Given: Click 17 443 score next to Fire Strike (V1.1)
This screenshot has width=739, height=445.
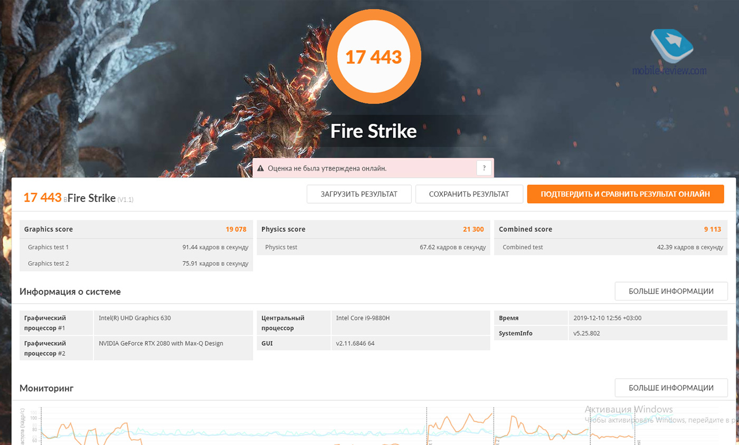Looking at the screenshot, I should [43, 198].
